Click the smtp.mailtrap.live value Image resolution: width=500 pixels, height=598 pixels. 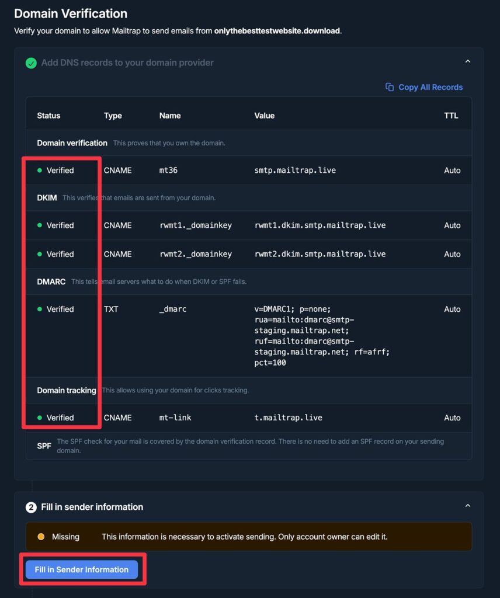pos(295,171)
